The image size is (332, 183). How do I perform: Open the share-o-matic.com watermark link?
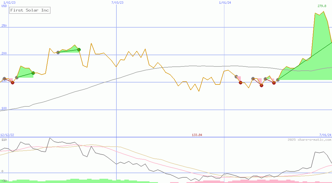[x=309, y=140]
